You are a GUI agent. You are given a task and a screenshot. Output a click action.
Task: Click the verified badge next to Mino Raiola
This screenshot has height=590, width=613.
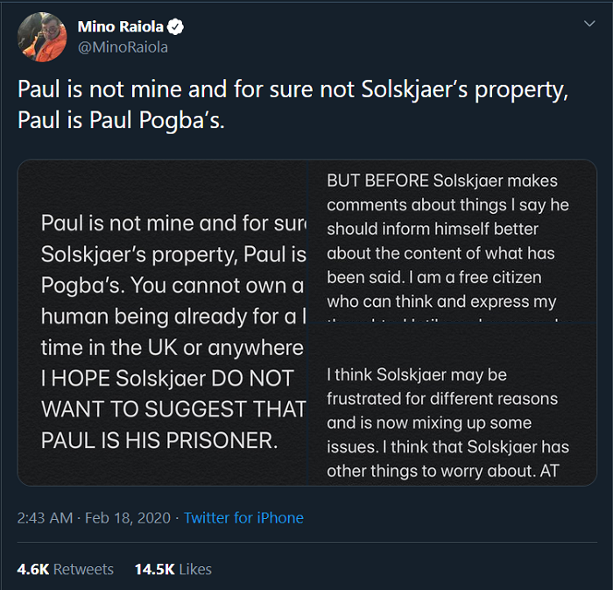click(x=176, y=27)
